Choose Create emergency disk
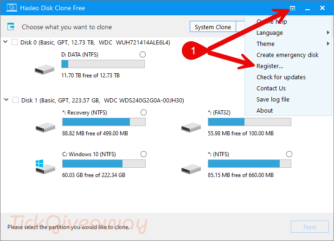Viewport: 334px width, 241px height. pyautogui.click(x=289, y=55)
